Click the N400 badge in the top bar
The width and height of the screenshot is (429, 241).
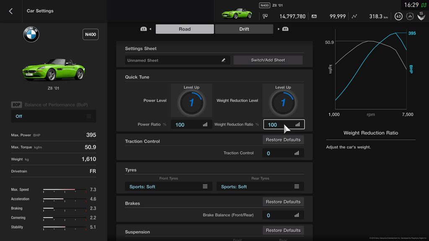click(264, 5)
